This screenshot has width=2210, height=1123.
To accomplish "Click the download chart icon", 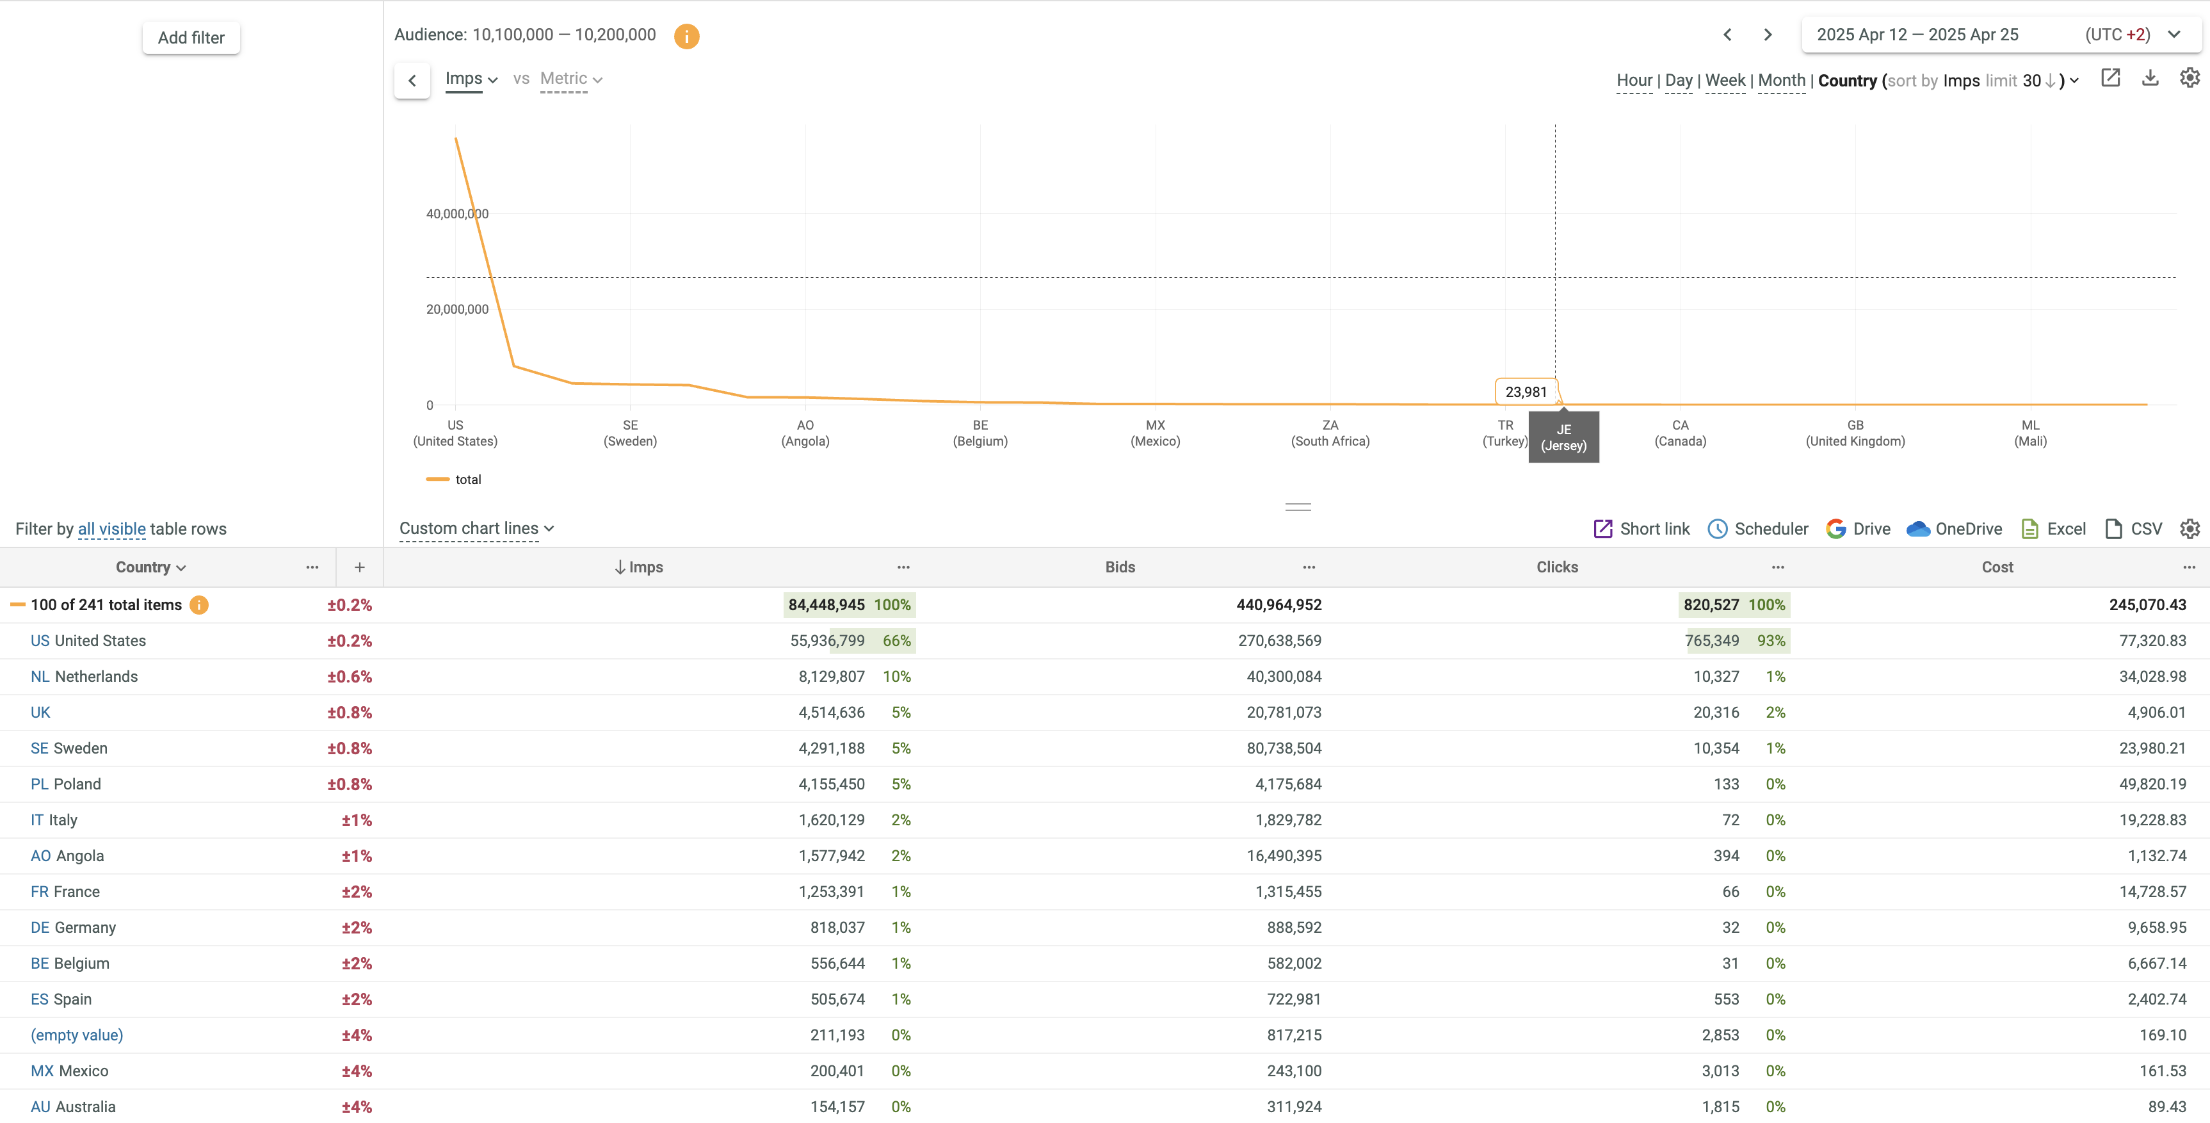I will 2150,78.
